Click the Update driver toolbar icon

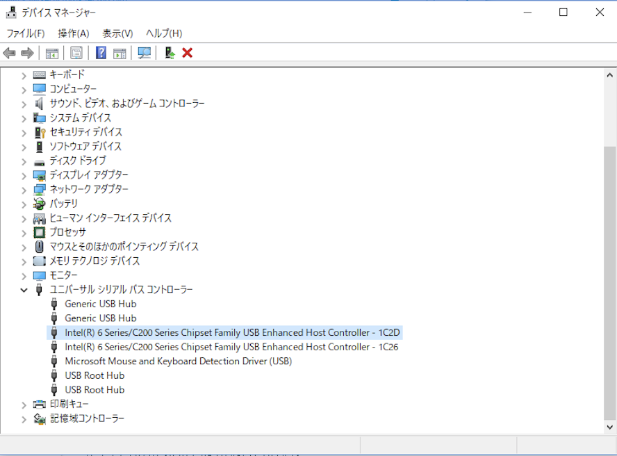click(x=170, y=53)
